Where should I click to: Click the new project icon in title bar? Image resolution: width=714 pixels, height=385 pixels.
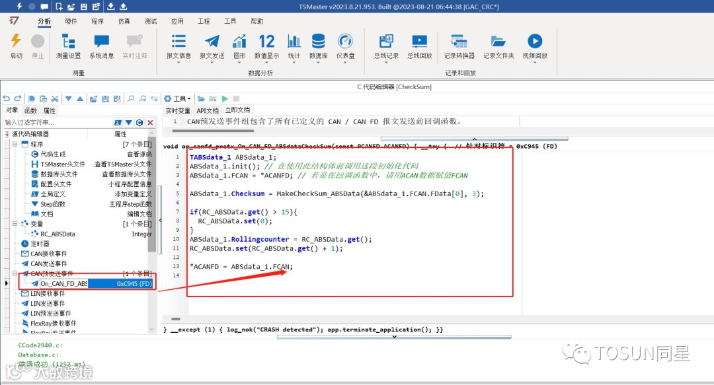(59, 7)
